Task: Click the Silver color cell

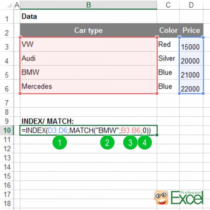Action: [x=168, y=58]
